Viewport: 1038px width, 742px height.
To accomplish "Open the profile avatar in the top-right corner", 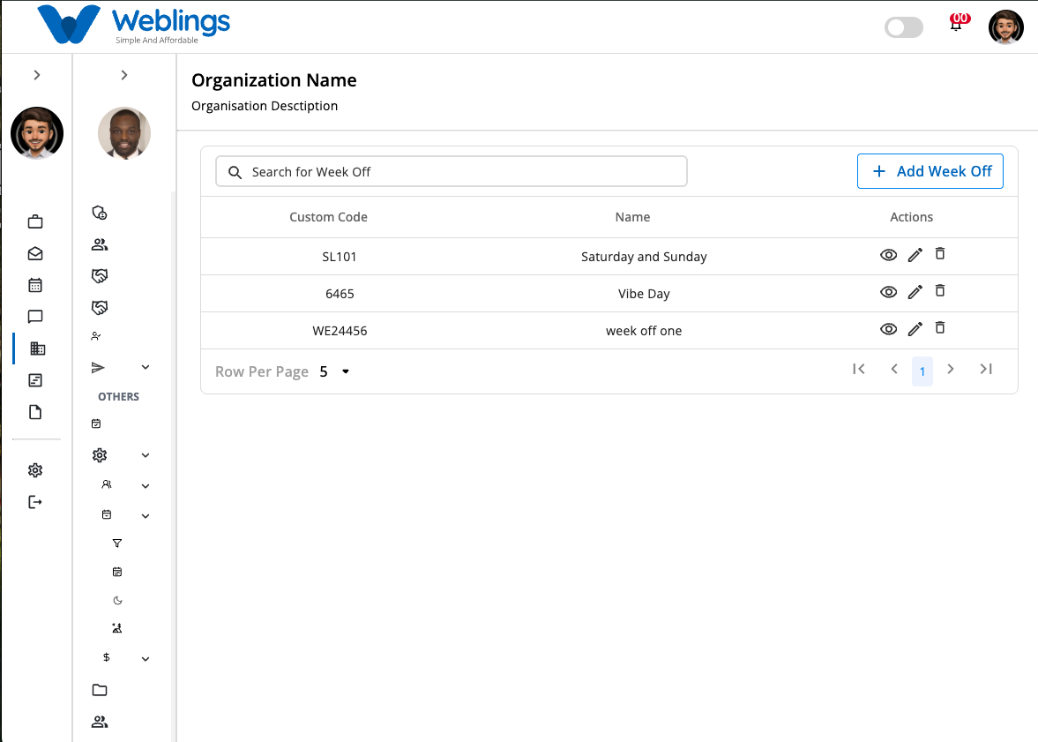I will [x=1005, y=27].
